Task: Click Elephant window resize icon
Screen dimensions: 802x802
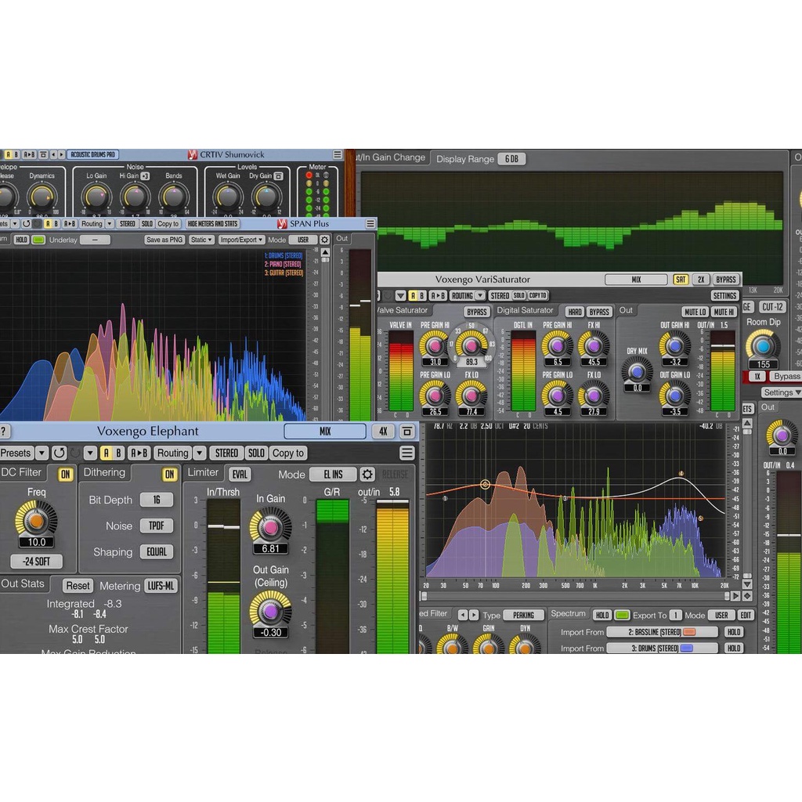Action: (x=406, y=432)
